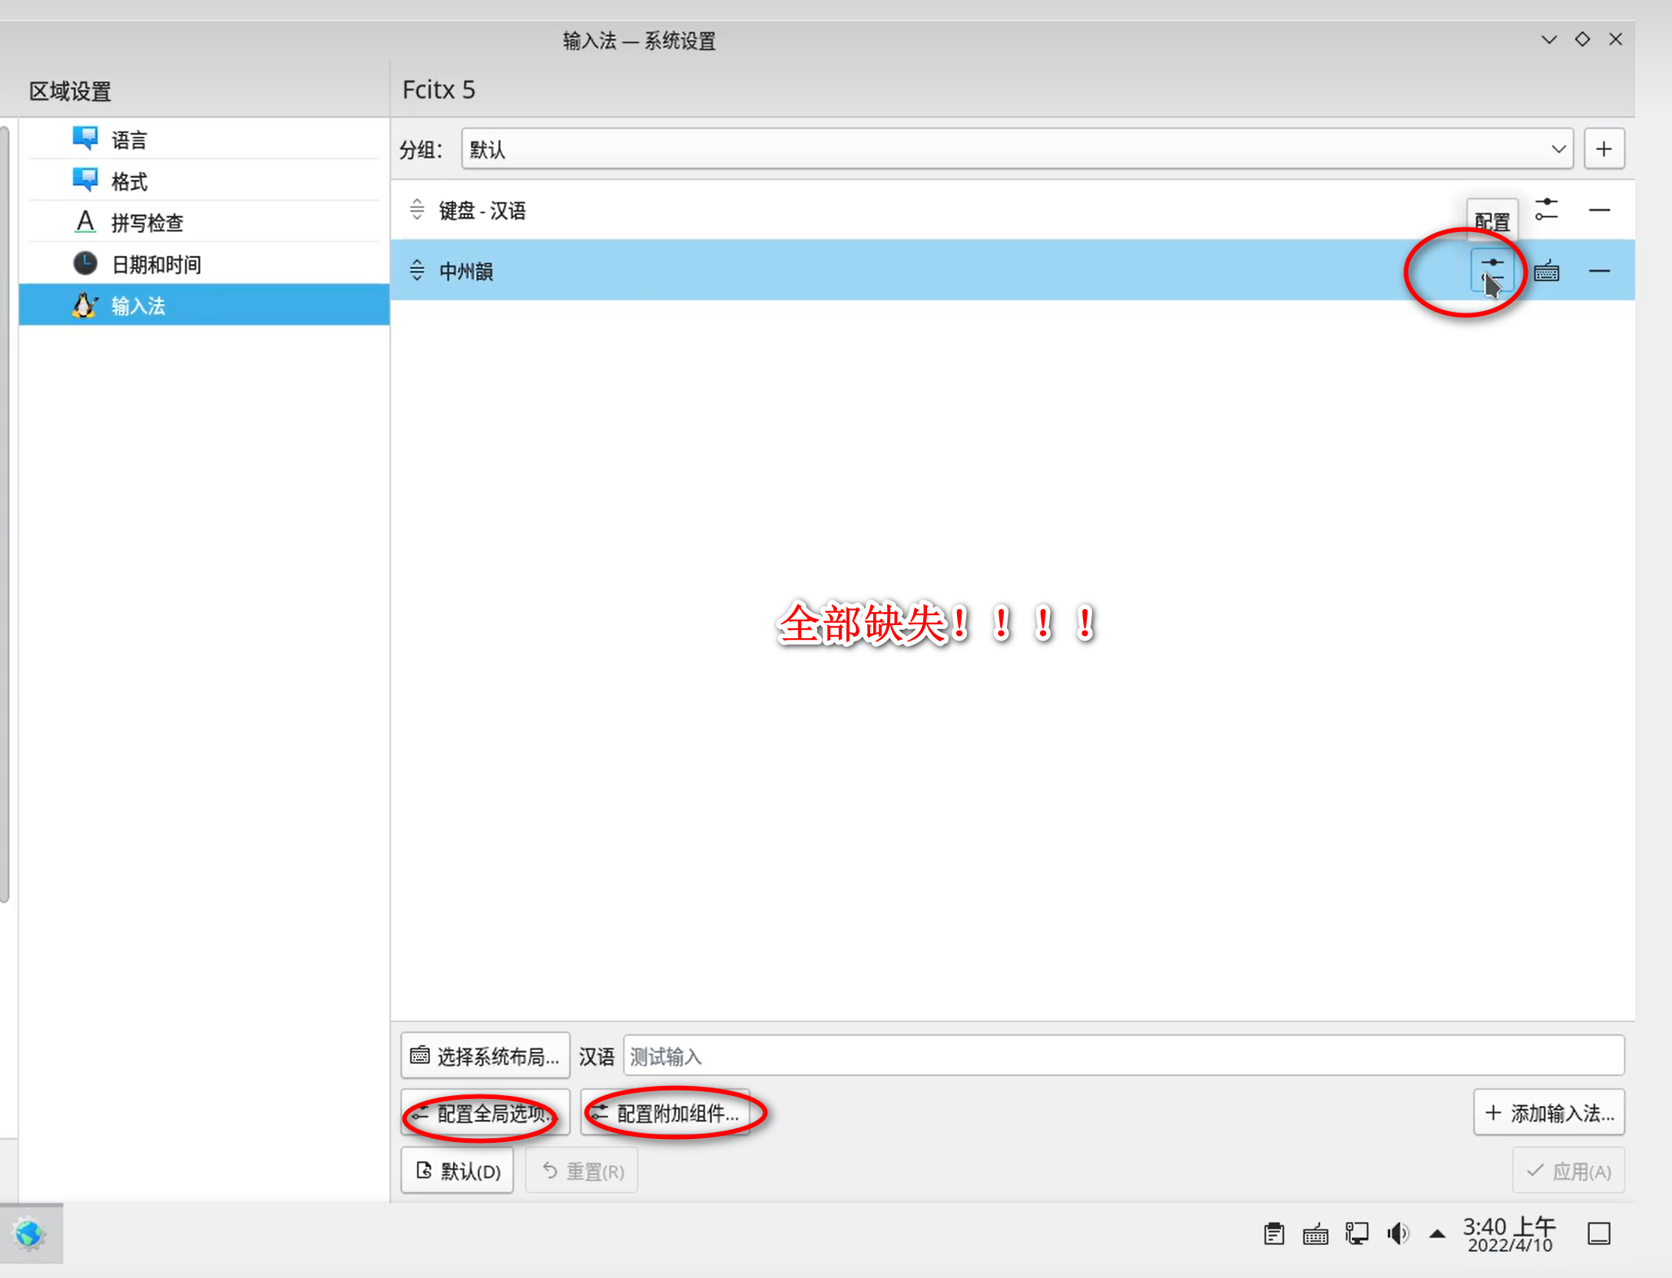1672x1278 pixels.
Task: Click sidebar vertical scrollbar
Action: click(5, 515)
